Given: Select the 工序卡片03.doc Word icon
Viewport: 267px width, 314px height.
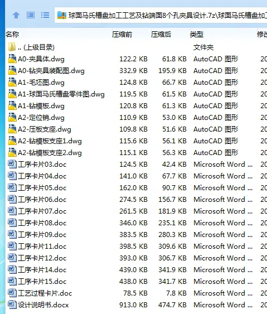Looking at the screenshot, I should point(12,164).
